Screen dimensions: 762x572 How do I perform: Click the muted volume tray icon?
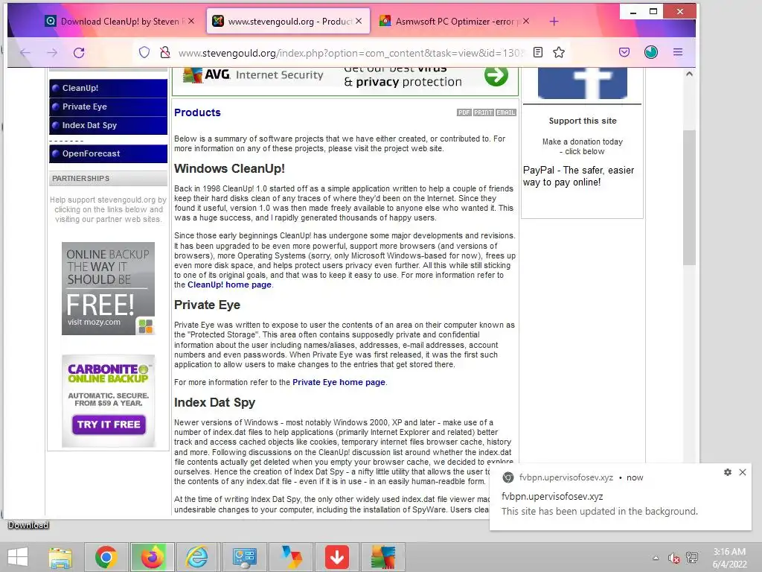[673, 558]
